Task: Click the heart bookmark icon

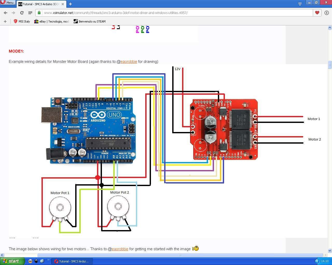Action: click(317, 13)
